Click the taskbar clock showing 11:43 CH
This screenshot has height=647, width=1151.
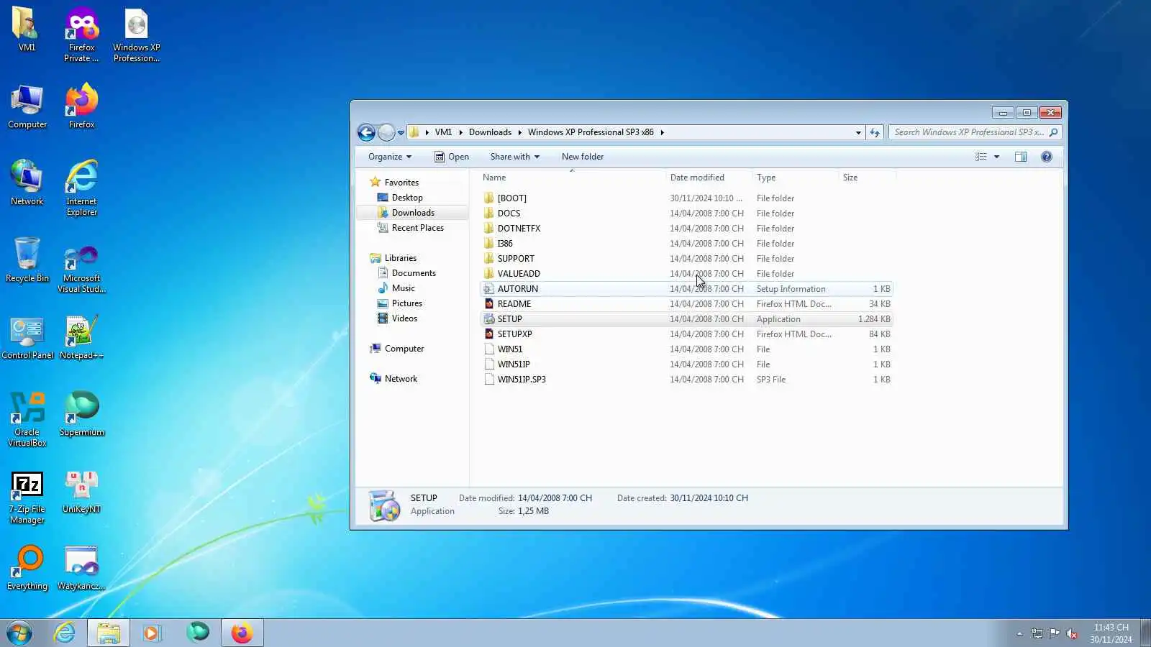point(1111,633)
